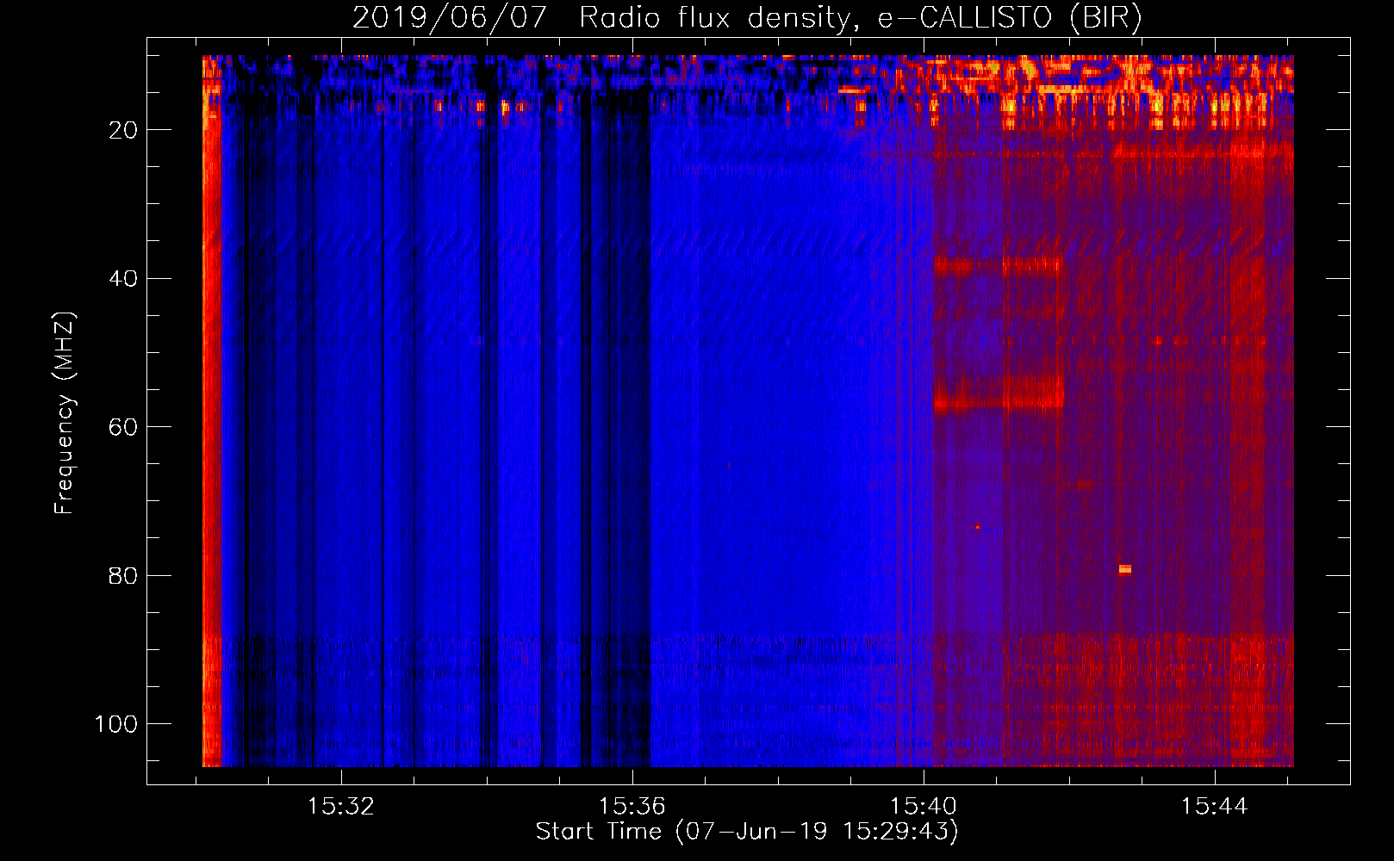
Task: Click the 60 MHz frequency tick label
Action: click(123, 427)
